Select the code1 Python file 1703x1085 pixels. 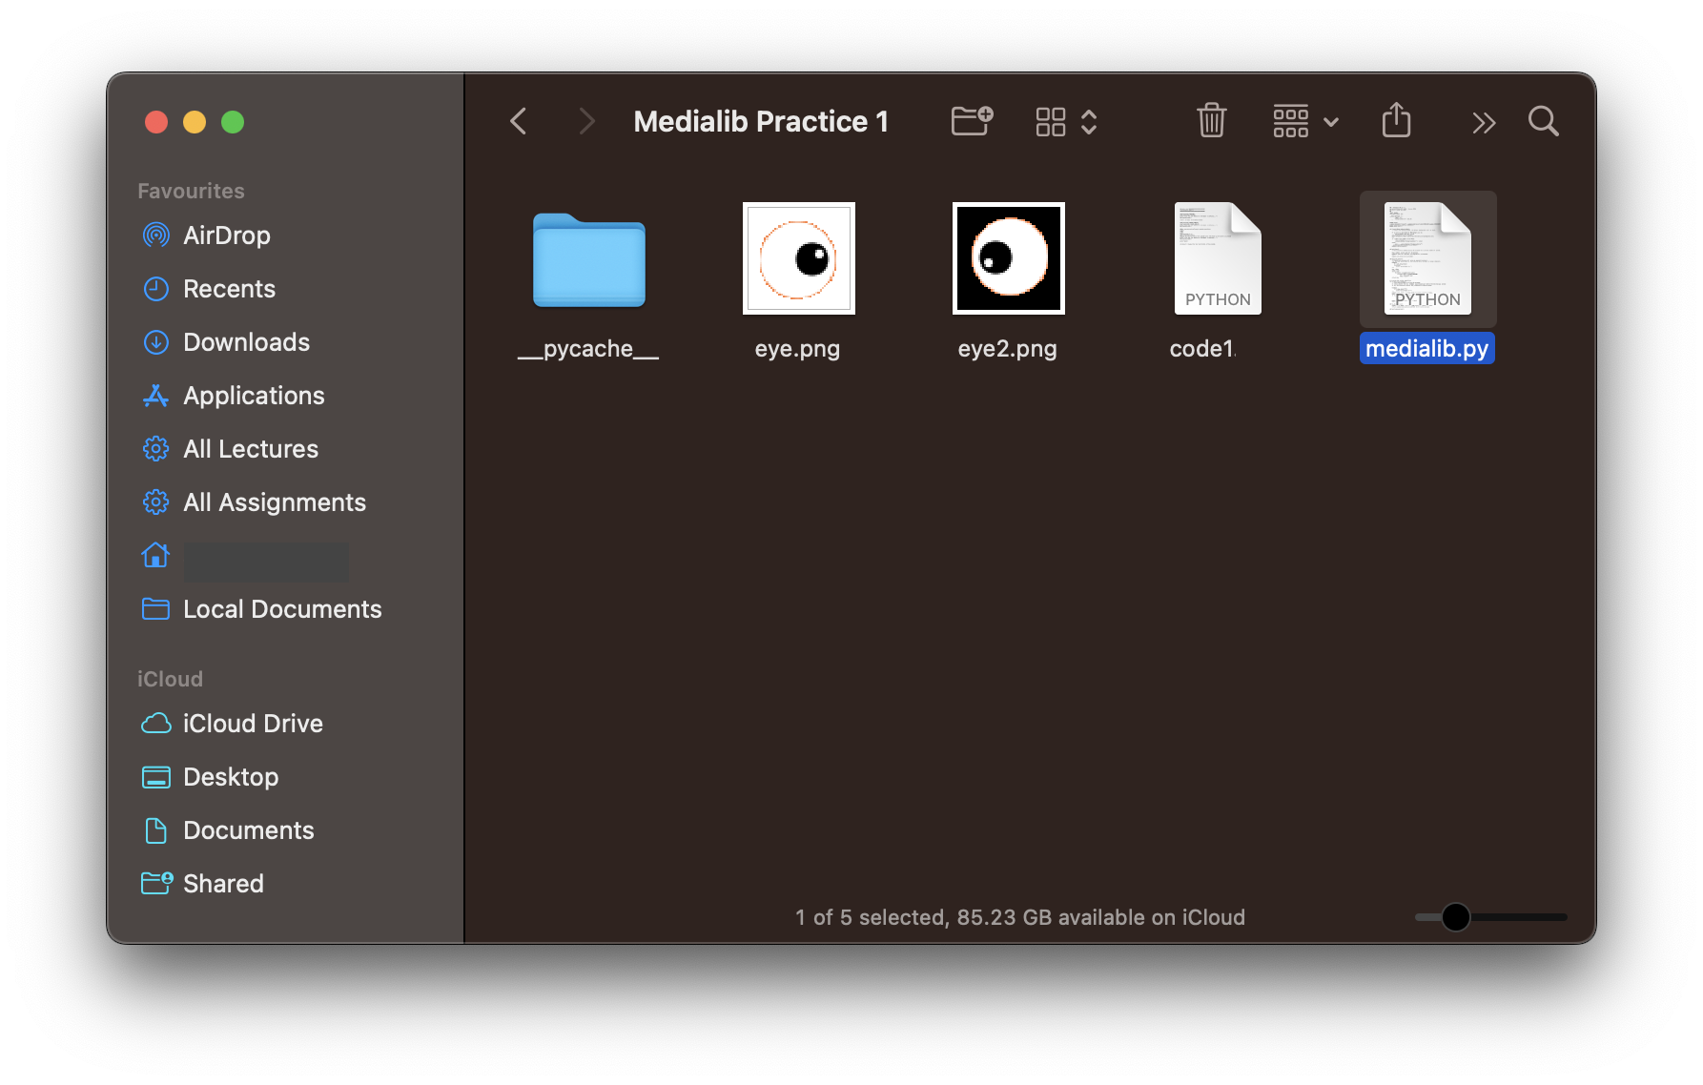(1217, 260)
